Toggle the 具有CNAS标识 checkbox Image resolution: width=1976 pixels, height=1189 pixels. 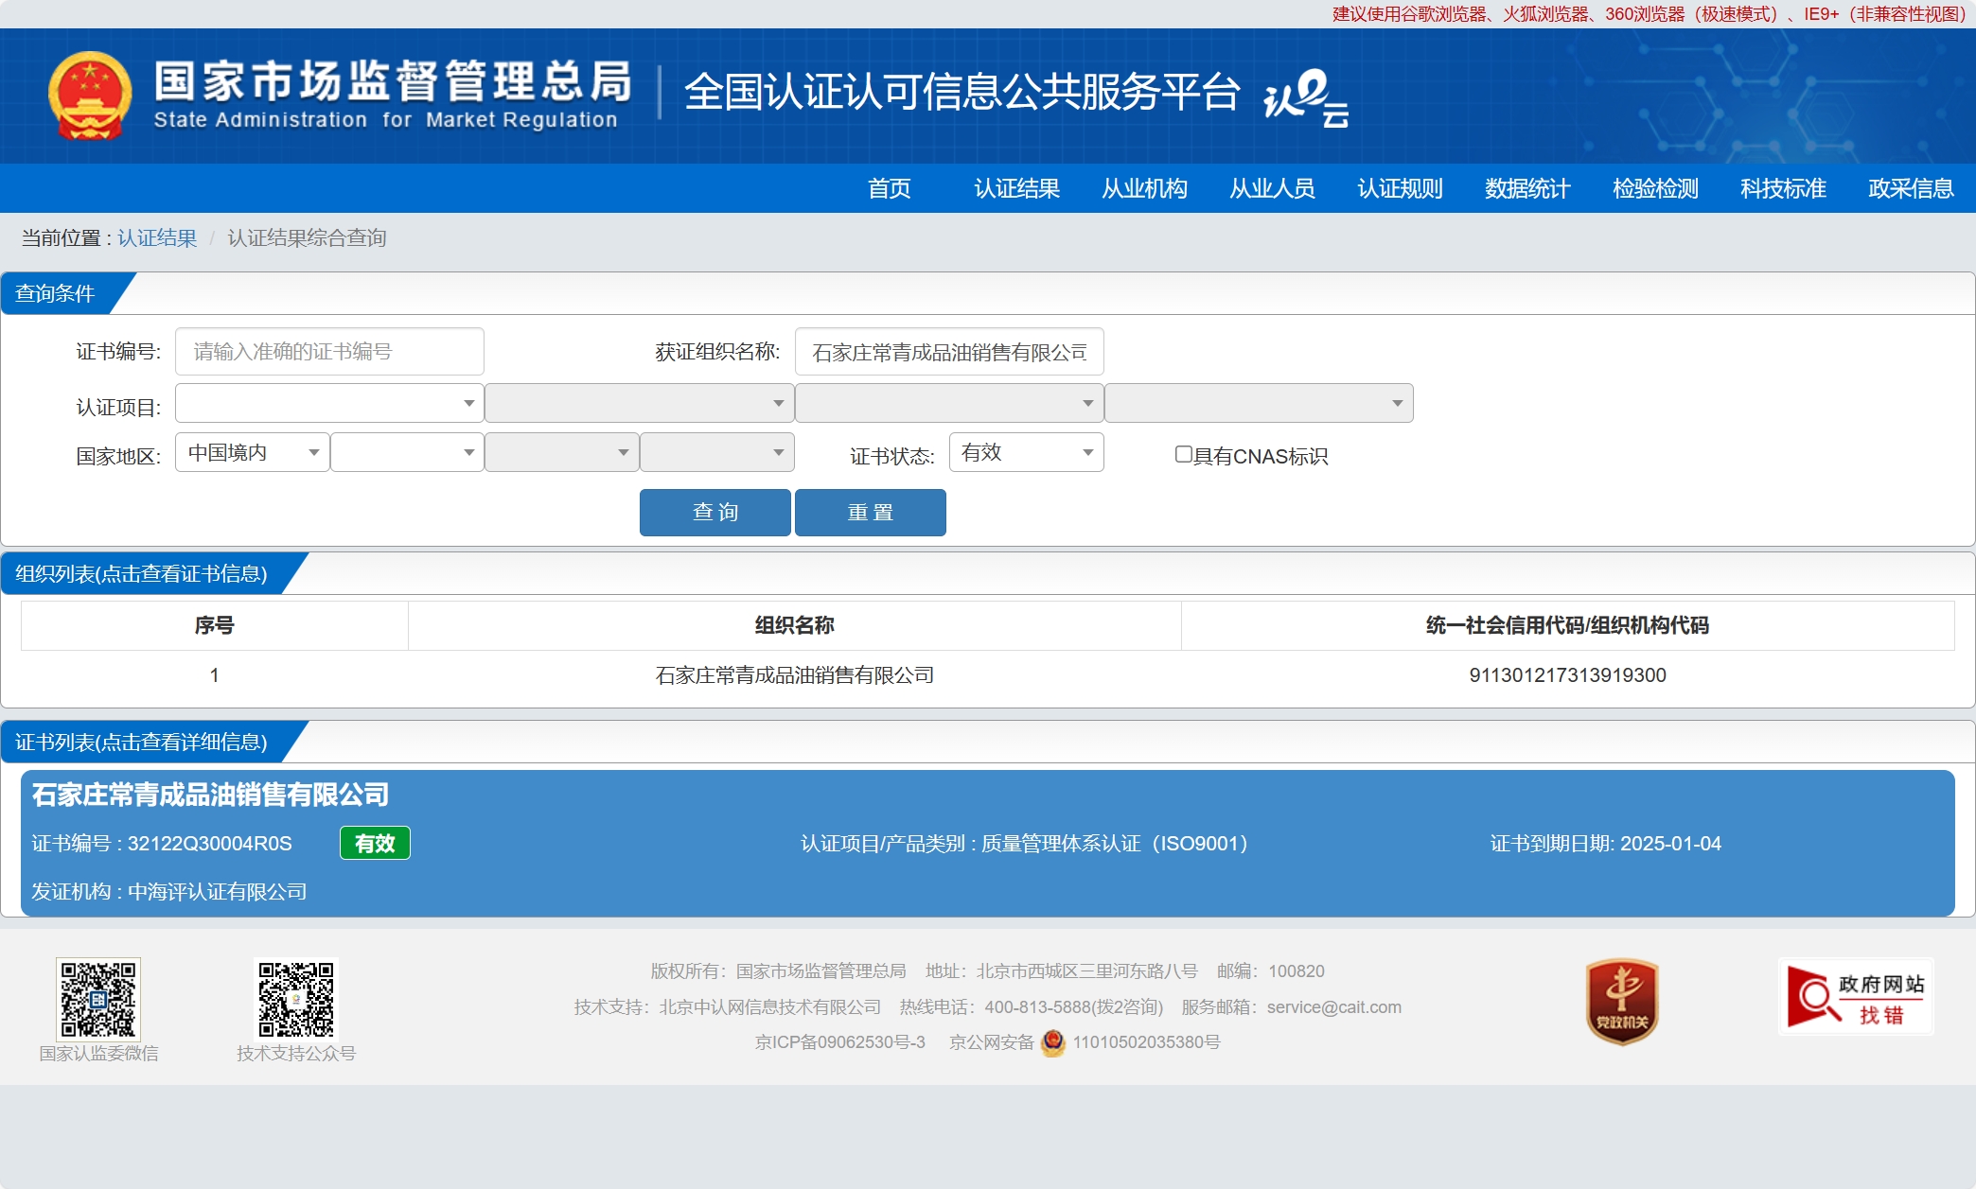click(x=1183, y=454)
